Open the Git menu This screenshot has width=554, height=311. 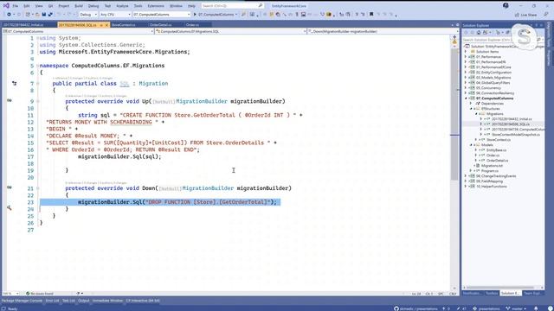[x=50, y=6]
